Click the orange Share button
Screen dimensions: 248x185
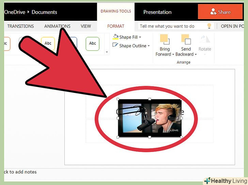[x=220, y=12]
